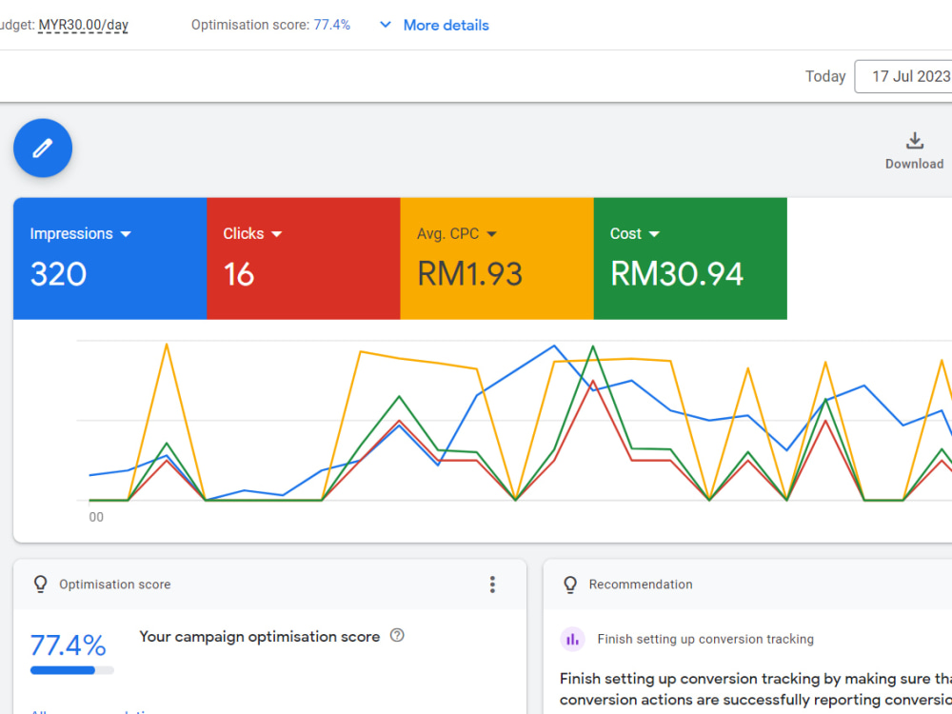The height and width of the screenshot is (714, 952).
Task: Click the blue Impressions scorecard tile
Action: coord(109,259)
